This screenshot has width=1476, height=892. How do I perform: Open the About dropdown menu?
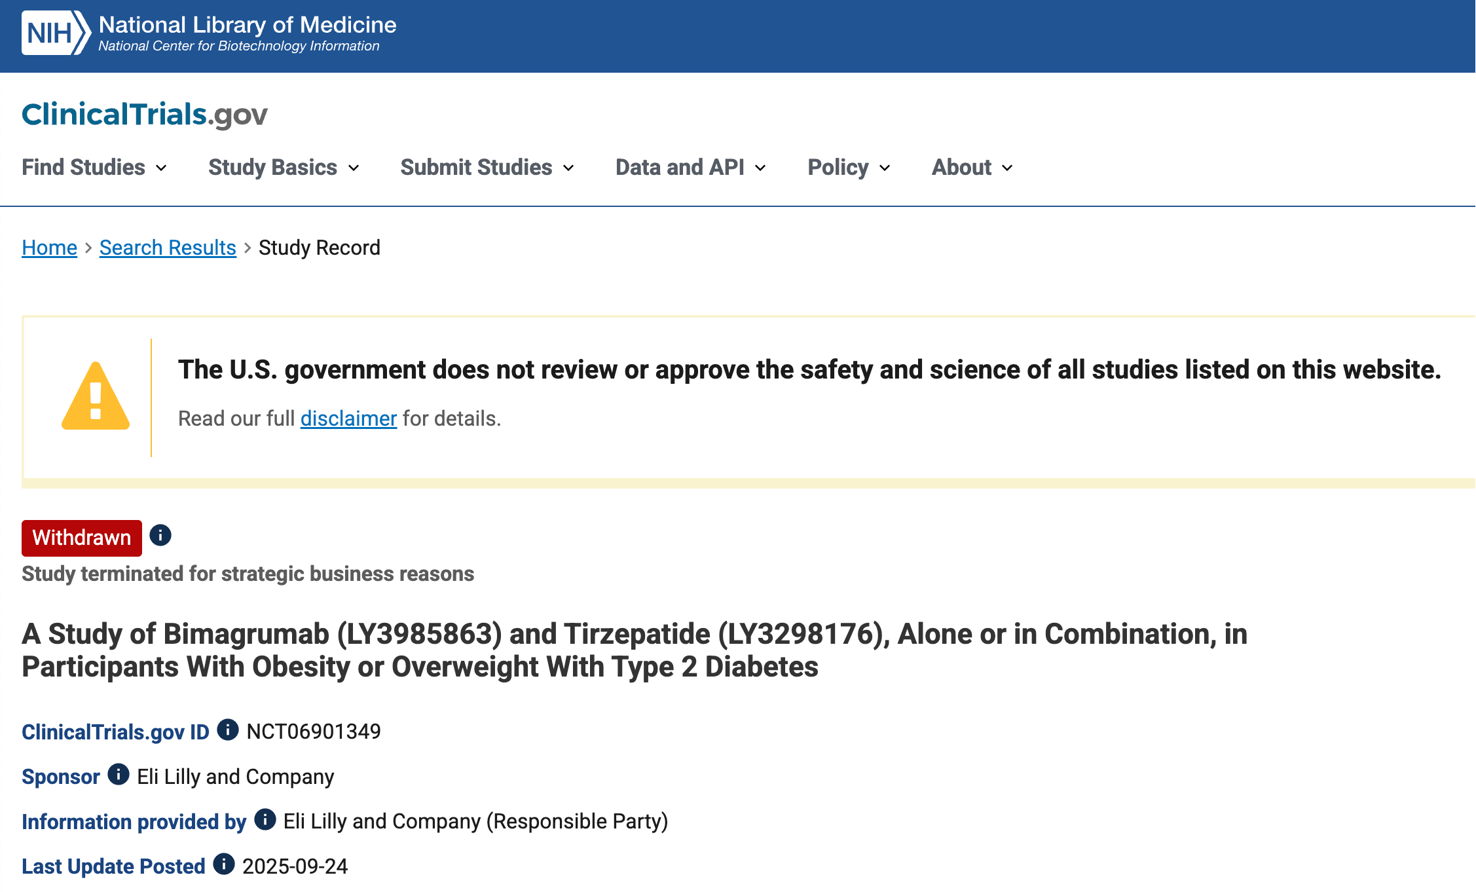972,167
